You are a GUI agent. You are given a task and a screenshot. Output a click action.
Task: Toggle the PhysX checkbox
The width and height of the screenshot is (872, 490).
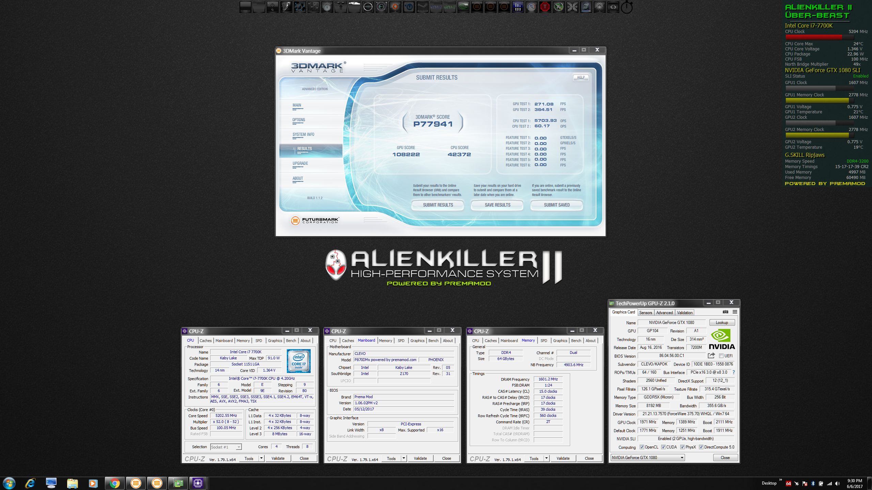click(x=682, y=447)
